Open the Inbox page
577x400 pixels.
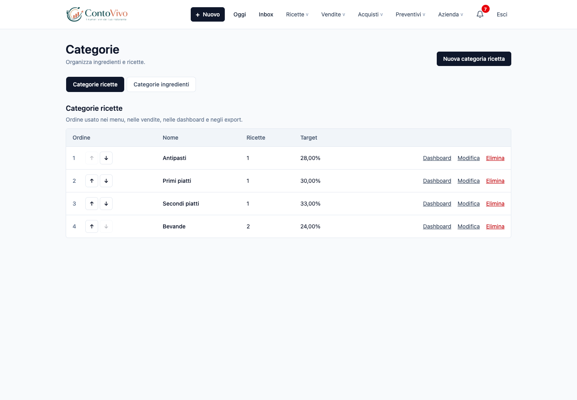pos(266,14)
